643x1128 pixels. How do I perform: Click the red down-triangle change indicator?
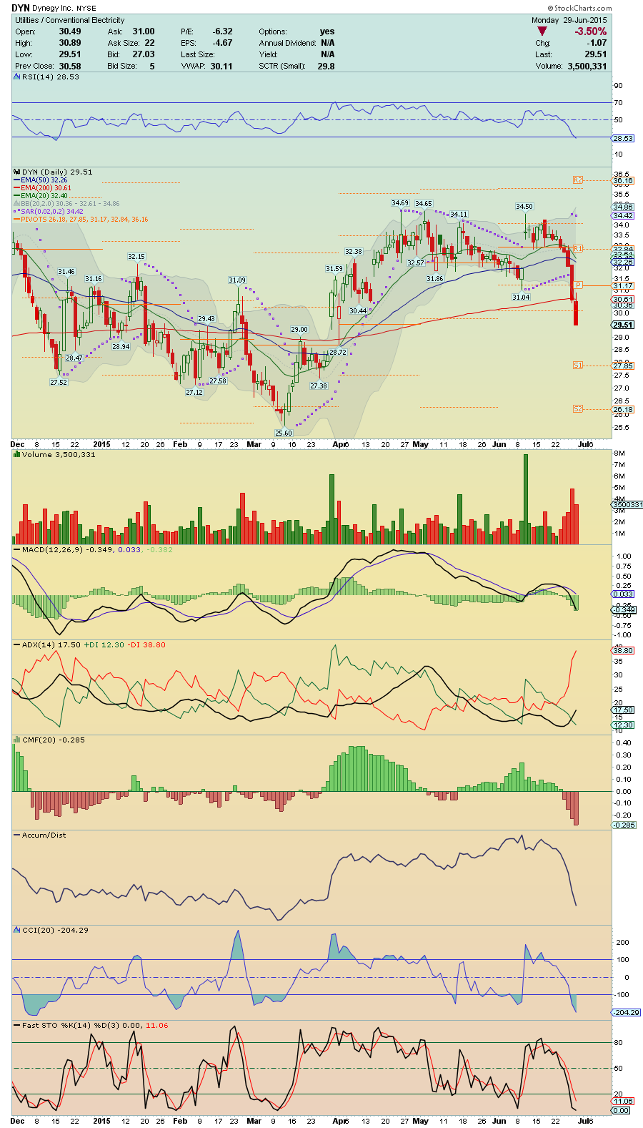[542, 31]
